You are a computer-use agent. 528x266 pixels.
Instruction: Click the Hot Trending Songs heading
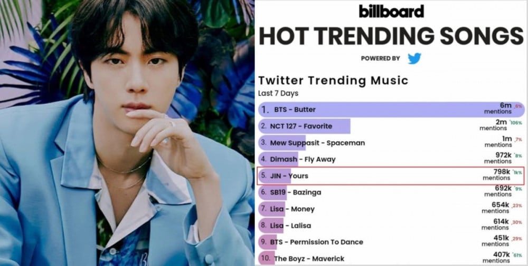click(x=391, y=36)
